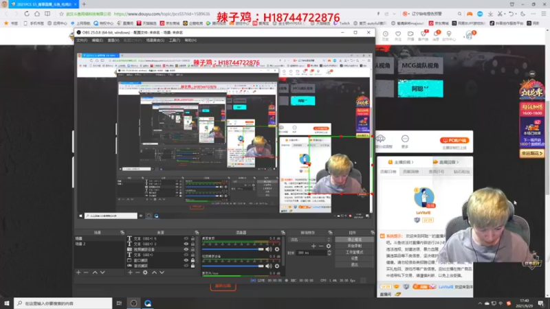Reload the page with the browser refresh icon

(x=27, y=14)
